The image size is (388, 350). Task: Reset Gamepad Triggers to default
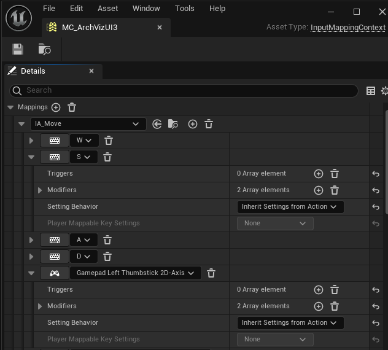[x=376, y=290]
